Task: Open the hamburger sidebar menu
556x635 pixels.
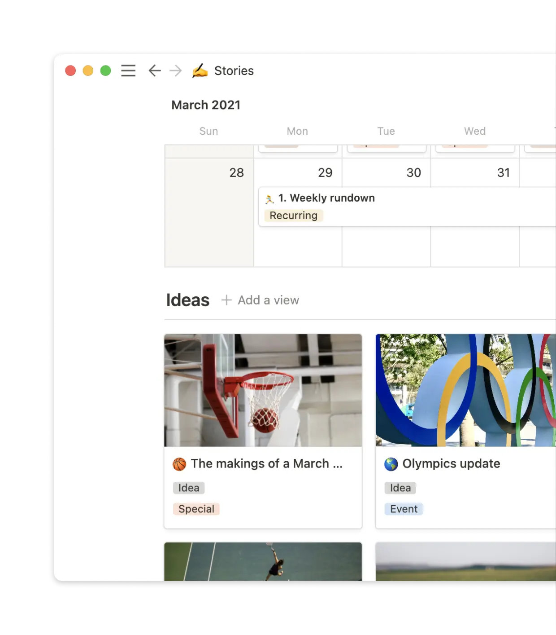Action: click(128, 71)
